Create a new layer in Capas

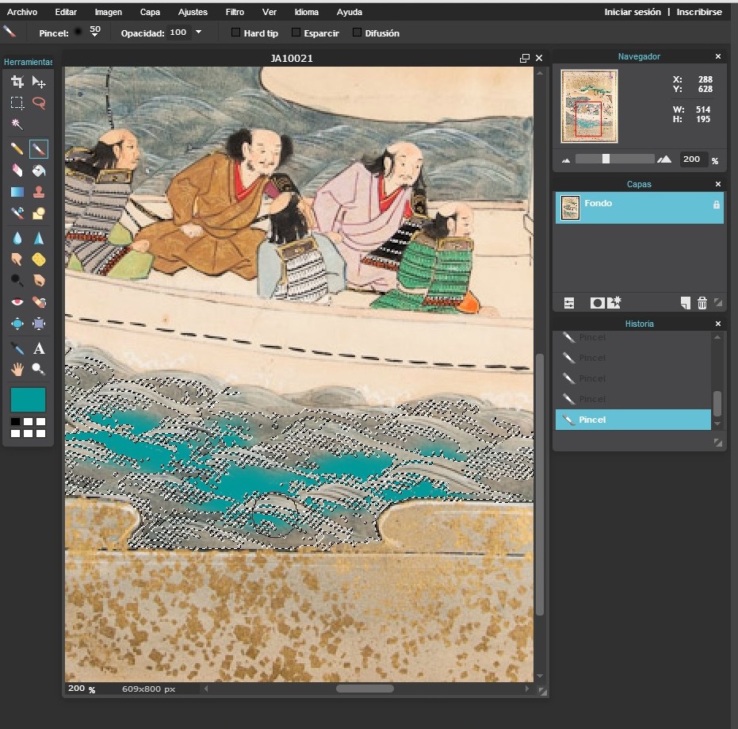click(685, 303)
